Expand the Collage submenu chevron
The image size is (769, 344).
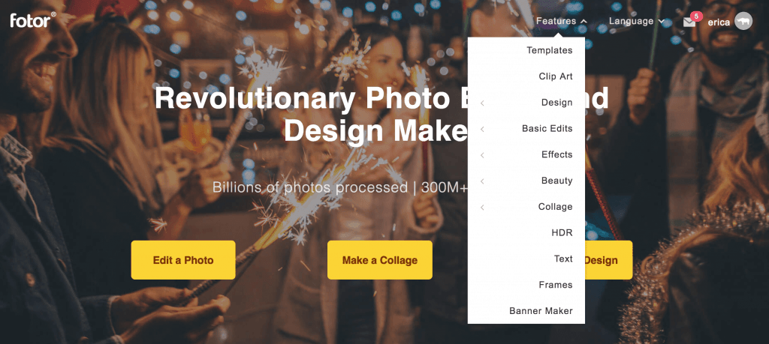(x=483, y=207)
